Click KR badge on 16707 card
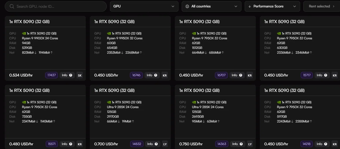340x149 pixels. coord(250,75)
